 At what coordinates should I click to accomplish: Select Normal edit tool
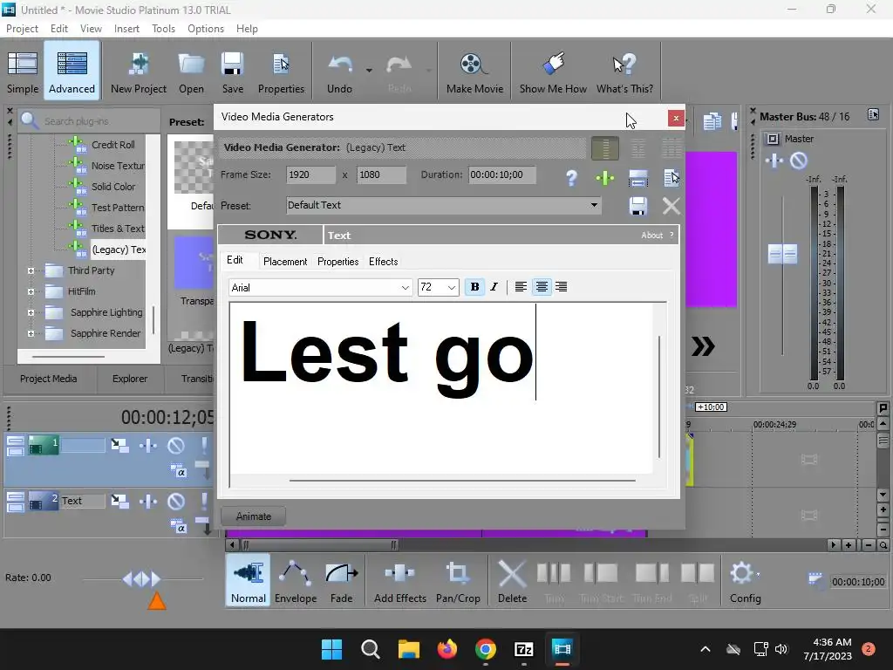point(249,580)
